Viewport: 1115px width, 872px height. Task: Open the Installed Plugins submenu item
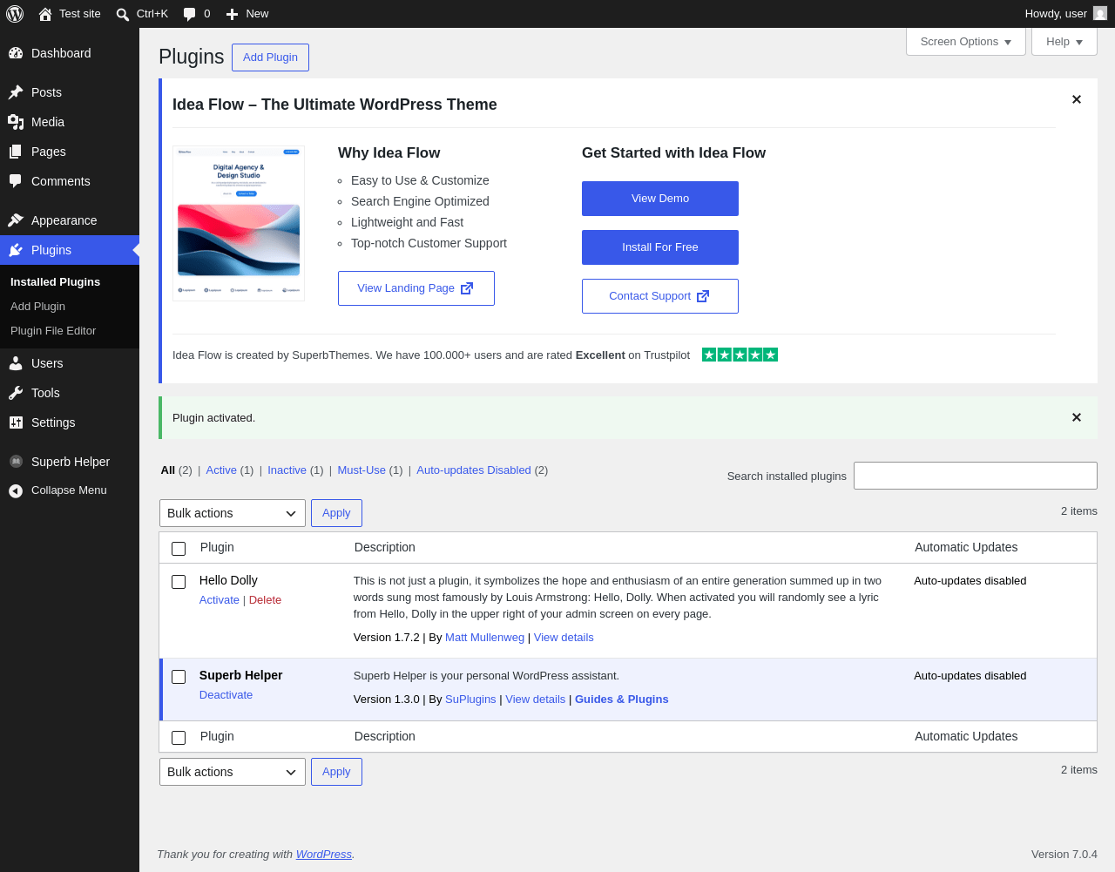tap(55, 282)
